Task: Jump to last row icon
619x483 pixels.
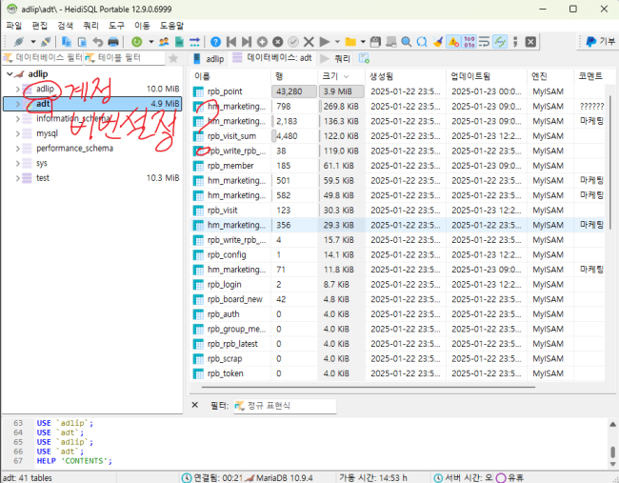Action: click(x=247, y=42)
